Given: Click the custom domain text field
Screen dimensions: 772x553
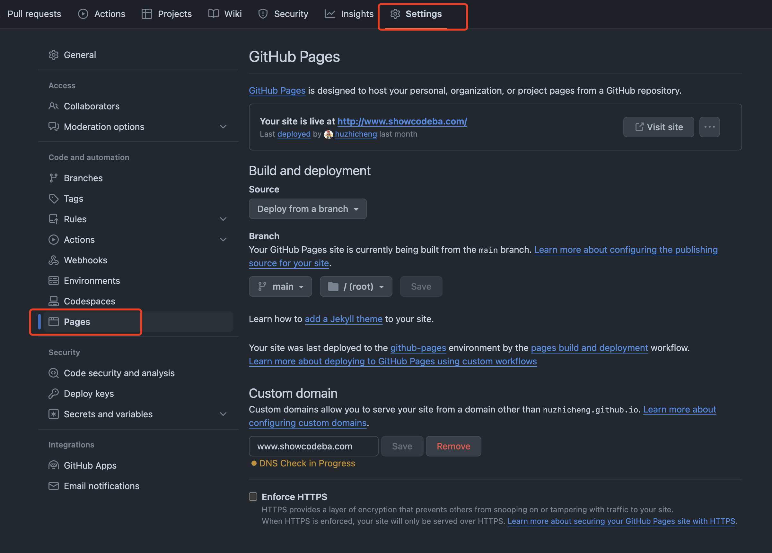Looking at the screenshot, I should tap(313, 446).
